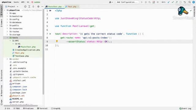Click Git Push arrow icon
This screenshot has width=196, height=110.
point(177,2)
